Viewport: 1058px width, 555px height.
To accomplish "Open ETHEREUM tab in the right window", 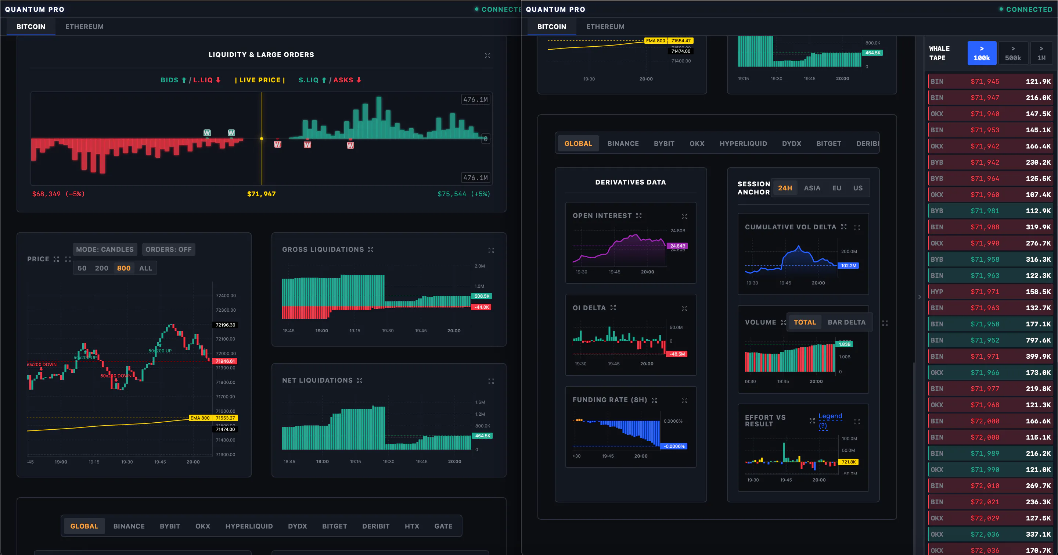I will pyautogui.click(x=605, y=27).
